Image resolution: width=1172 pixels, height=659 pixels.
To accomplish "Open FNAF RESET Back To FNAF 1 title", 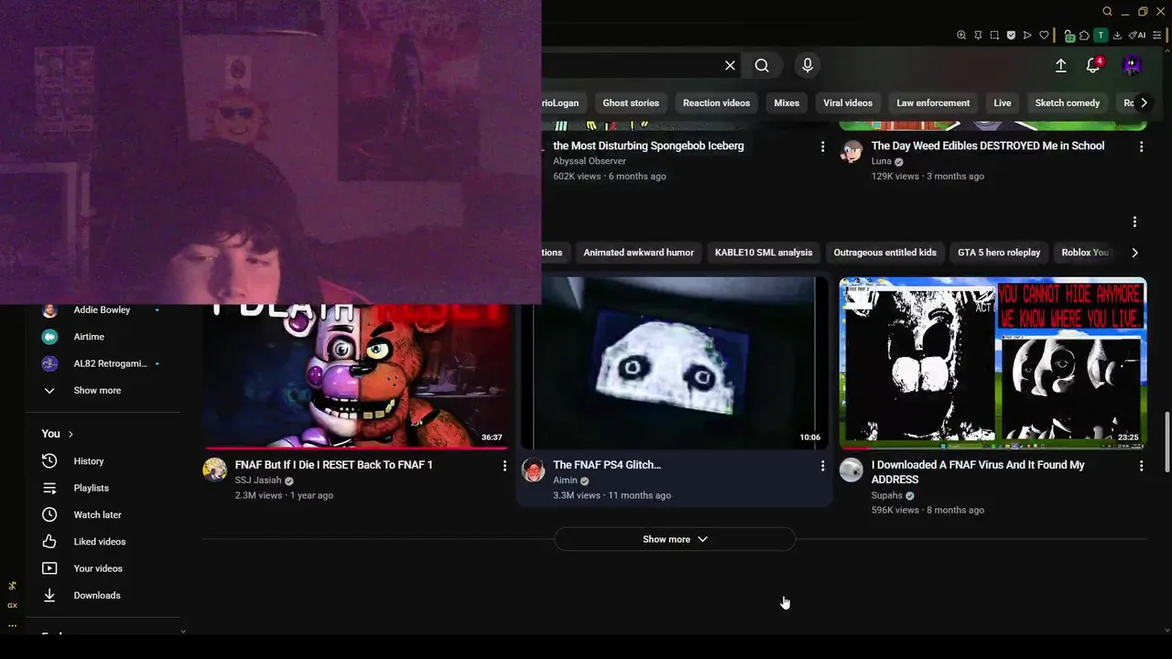I will pos(333,465).
